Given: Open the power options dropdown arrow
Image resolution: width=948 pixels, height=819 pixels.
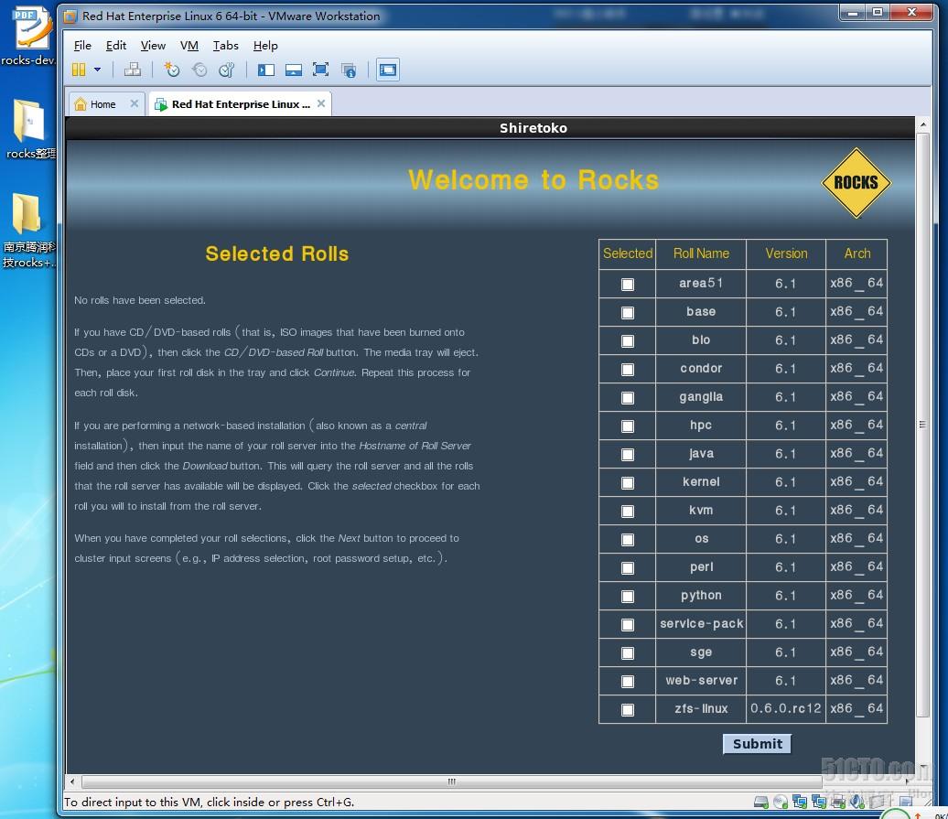Looking at the screenshot, I should (x=97, y=70).
